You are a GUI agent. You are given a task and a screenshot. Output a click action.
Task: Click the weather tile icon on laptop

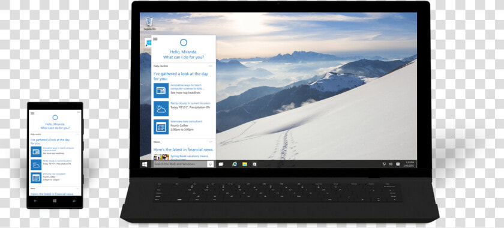[x=161, y=109]
